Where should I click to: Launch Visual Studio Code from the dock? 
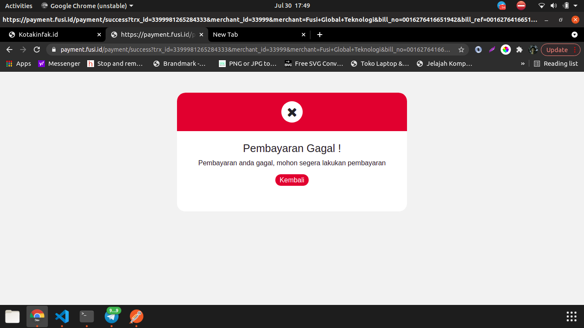pos(62,316)
